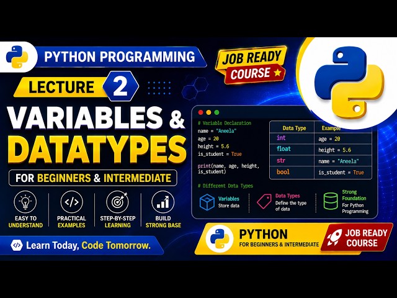Click the red bottom JOB READY COURSE ribbon

pos(357,238)
